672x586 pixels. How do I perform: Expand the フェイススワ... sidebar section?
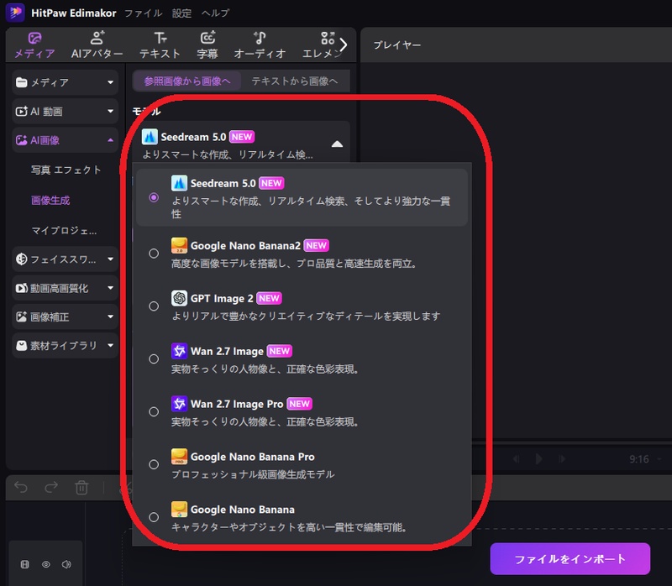66,259
